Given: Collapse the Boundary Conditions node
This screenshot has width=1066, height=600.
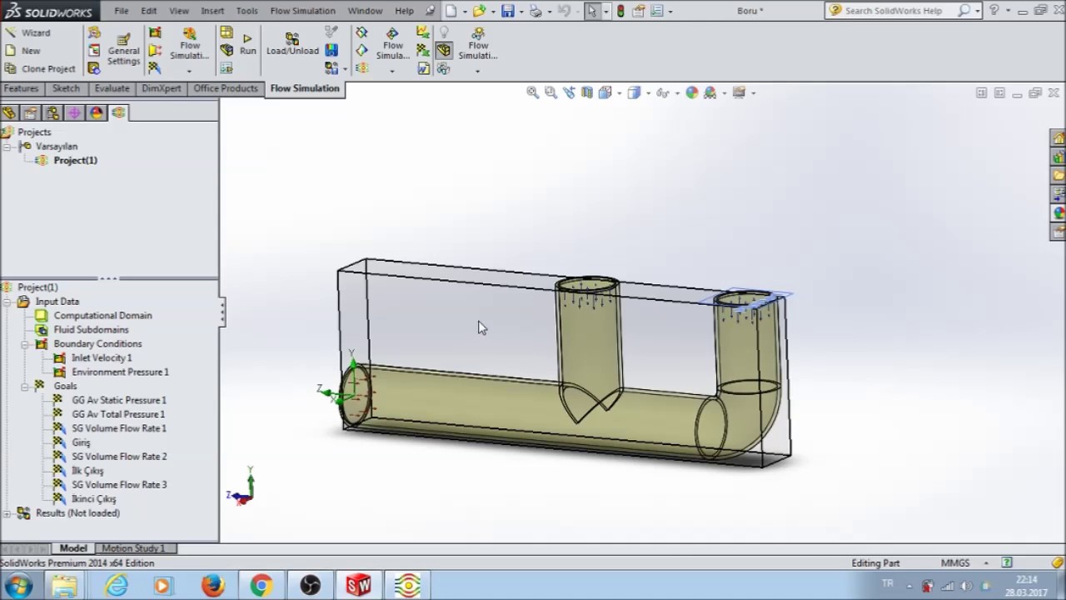Looking at the screenshot, I should point(25,344).
